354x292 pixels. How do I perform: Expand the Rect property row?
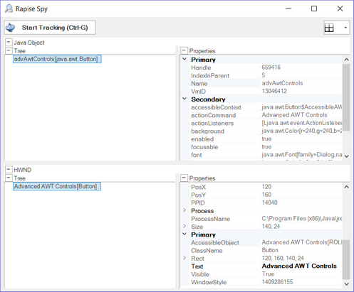point(184,258)
